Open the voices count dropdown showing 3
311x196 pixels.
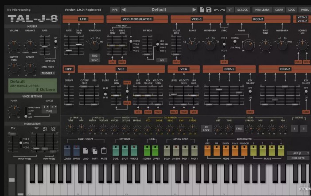click(46, 107)
